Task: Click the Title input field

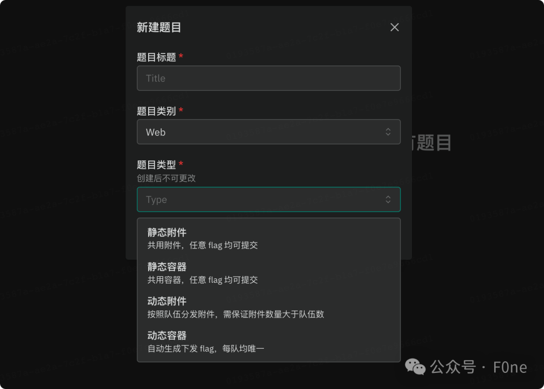Action: point(268,78)
